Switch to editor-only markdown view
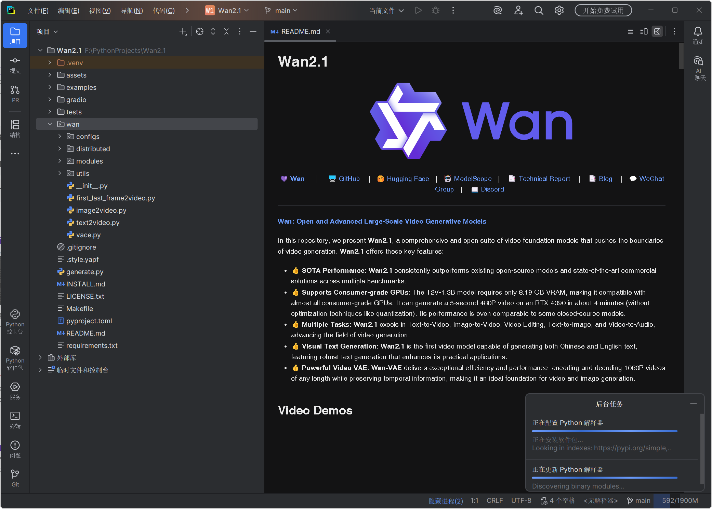 (x=631, y=32)
